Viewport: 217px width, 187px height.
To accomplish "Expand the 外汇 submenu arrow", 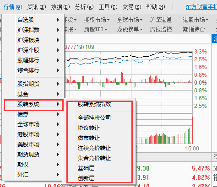I will [58, 174].
